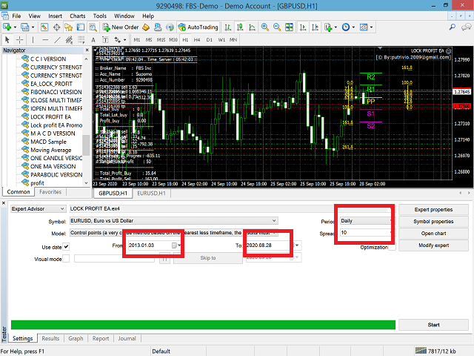Open the Results tab in Tester
Image resolution: width=474 pixels, height=356 pixels.
coord(50,338)
